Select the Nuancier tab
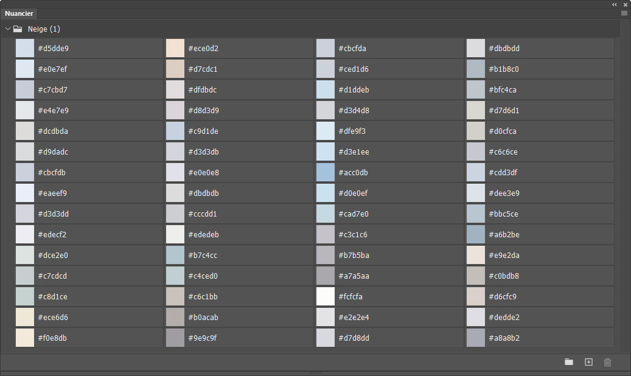The image size is (631, 376). point(19,13)
